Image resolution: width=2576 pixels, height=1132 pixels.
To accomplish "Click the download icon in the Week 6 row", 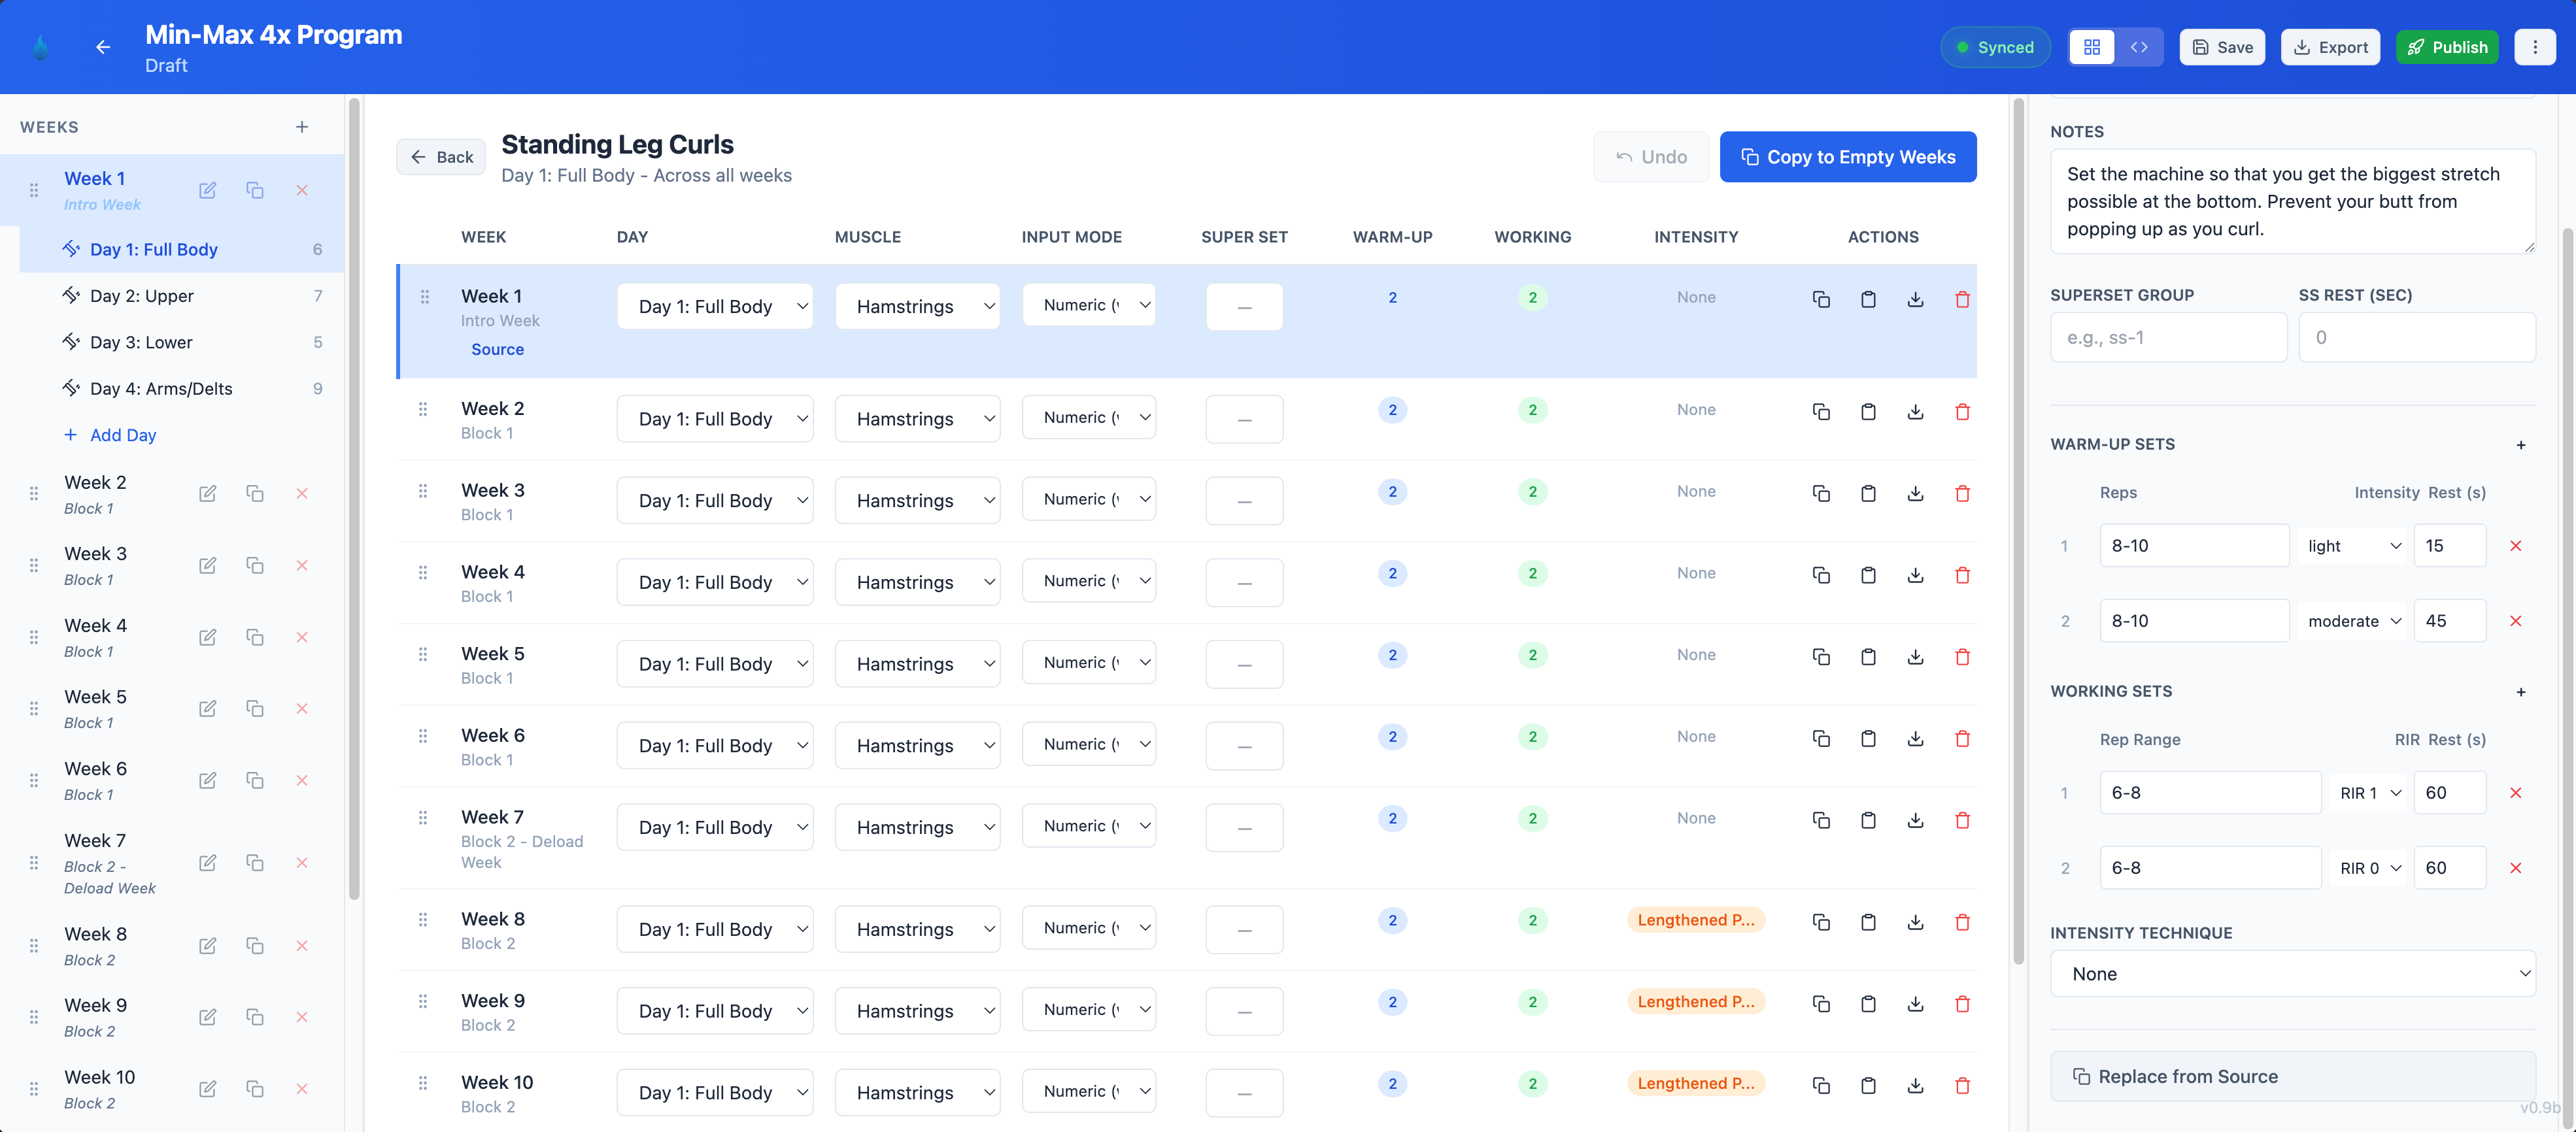I will [x=1915, y=739].
